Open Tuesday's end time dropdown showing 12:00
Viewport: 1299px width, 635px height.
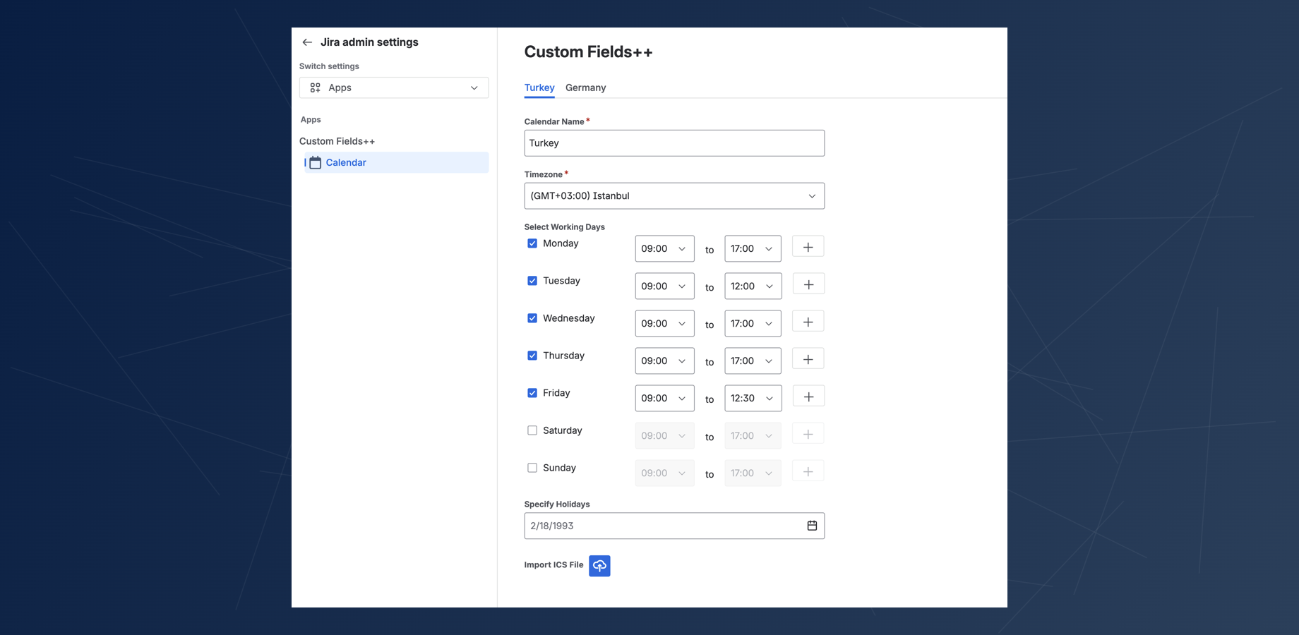pos(753,286)
